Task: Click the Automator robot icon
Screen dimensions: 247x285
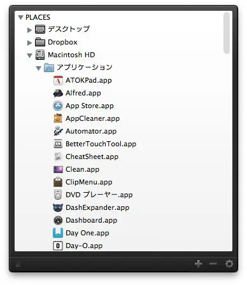Action: 58,131
